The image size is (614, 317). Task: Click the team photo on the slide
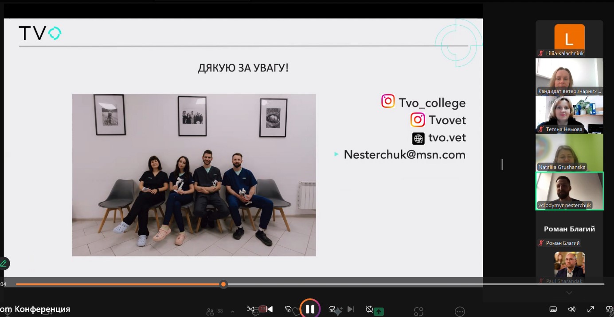(194, 175)
